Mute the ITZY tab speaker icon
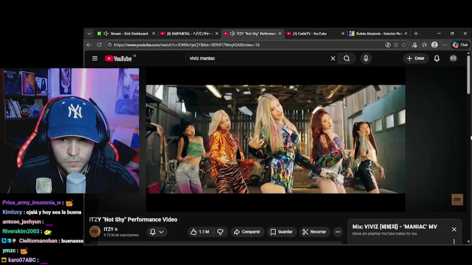Image resolution: width=472 pixels, height=265 pixels. [232, 33]
